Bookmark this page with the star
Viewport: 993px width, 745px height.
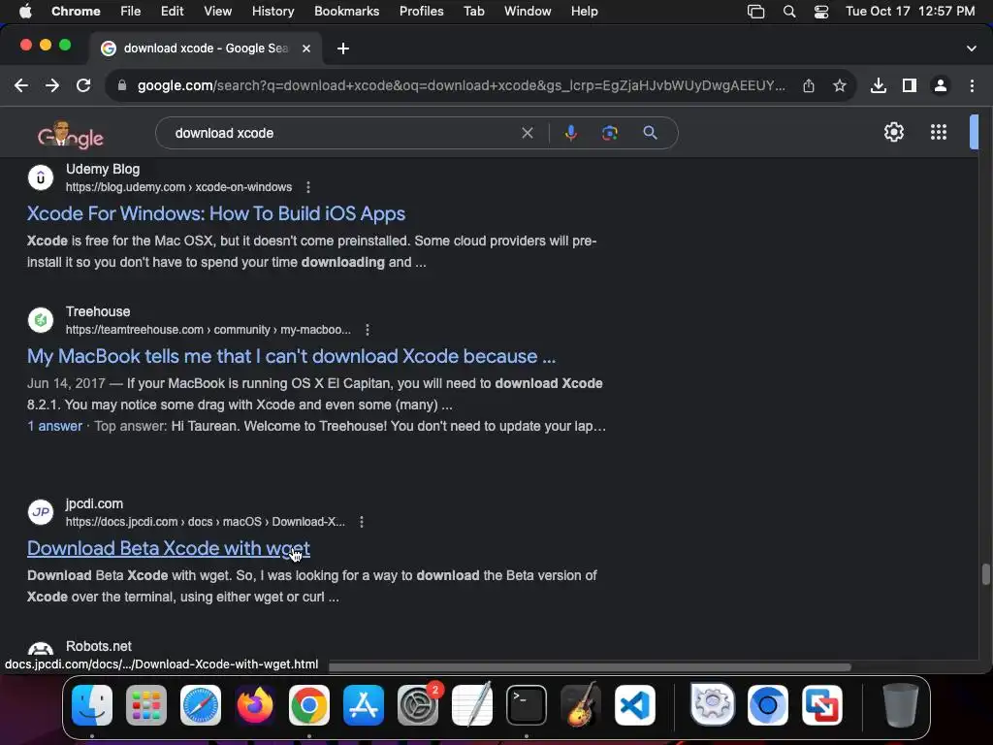point(840,85)
